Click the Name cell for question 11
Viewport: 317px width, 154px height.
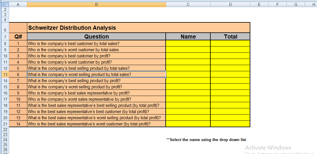click(188, 105)
